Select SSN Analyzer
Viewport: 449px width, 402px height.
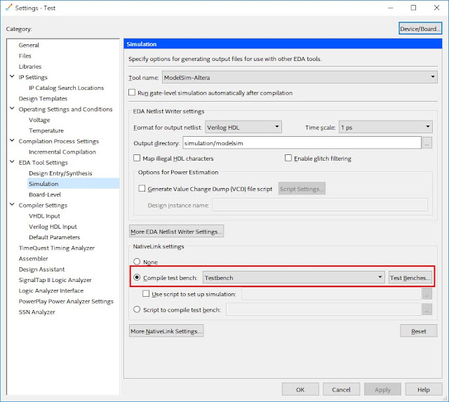point(36,311)
